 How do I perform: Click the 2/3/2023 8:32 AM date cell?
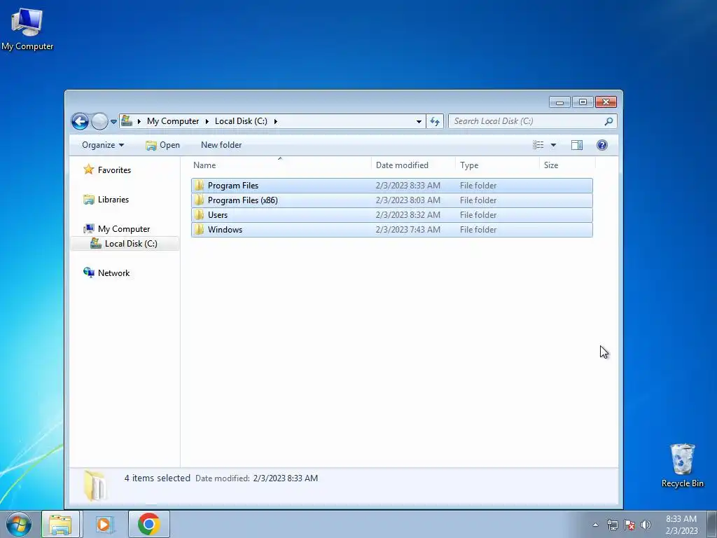click(x=408, y=214)
